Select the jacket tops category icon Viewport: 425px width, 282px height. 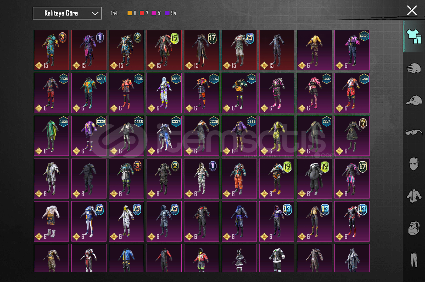(414, 196)
